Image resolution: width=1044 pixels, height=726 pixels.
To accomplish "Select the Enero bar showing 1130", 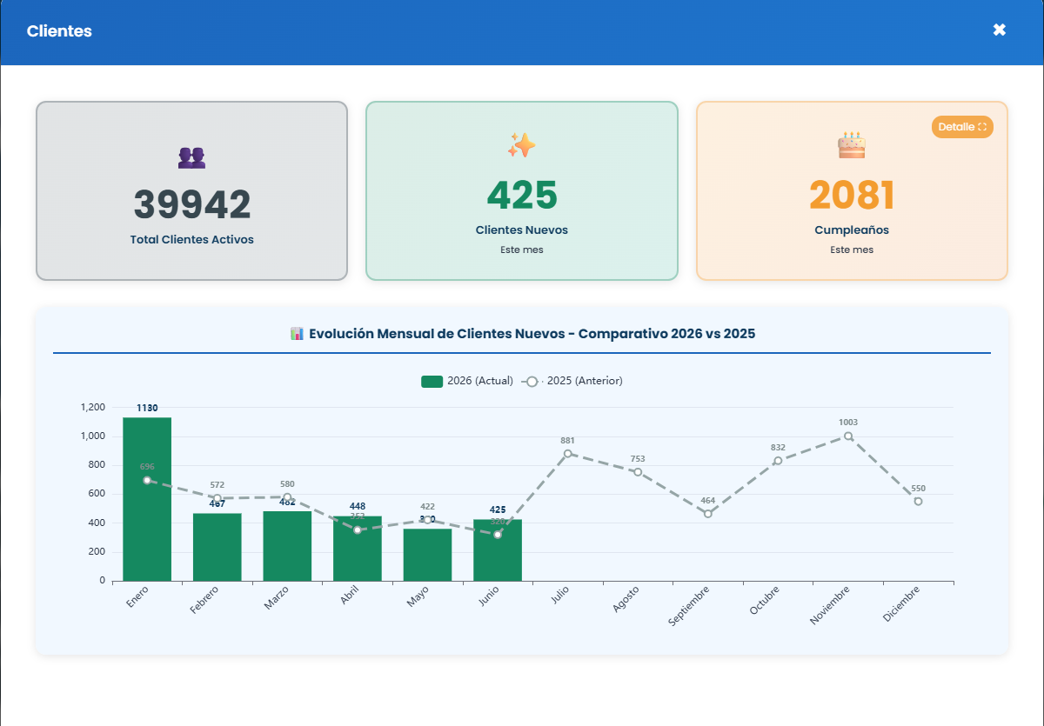I will pyautogui.click(x=147, y=499).
